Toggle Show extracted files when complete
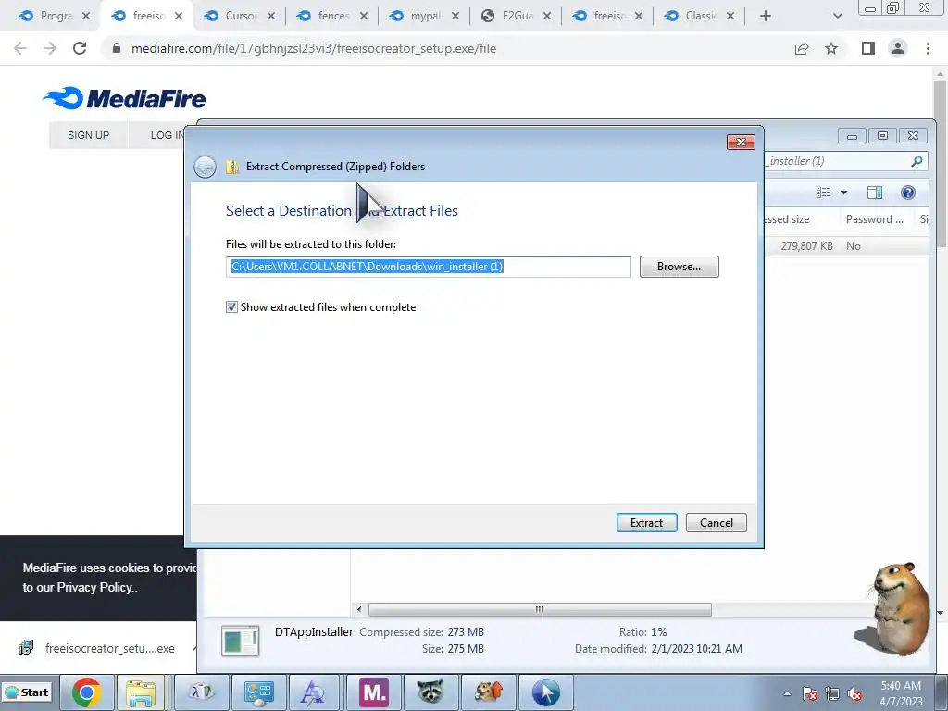The width and height of the screenshot is (948, 711). tap(231, 307)
